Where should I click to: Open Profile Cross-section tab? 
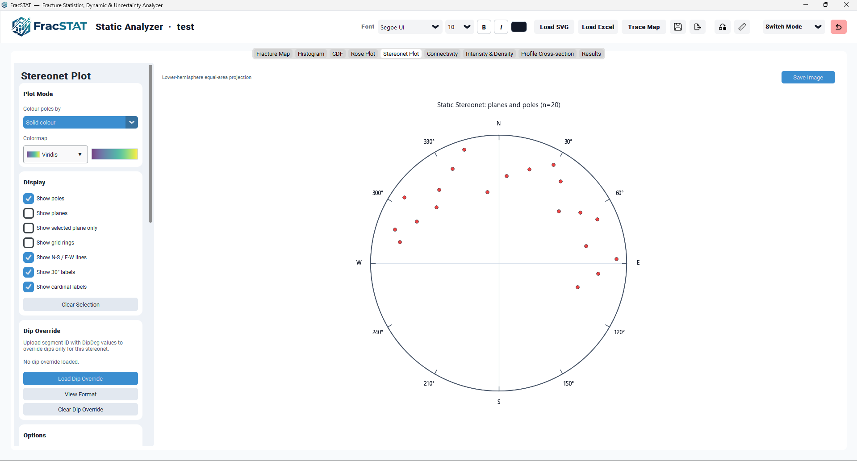coord(548,54)
